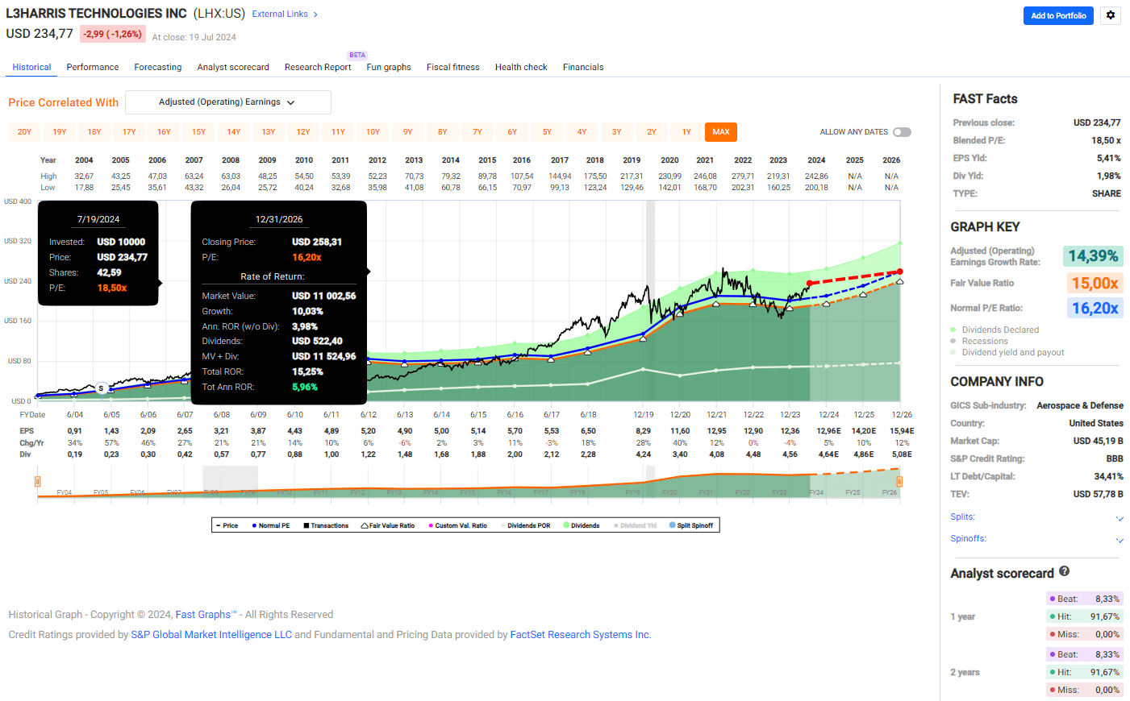Toggle Normal PE series in the legend
The height and width of the screenshot is (701, 1130).
tap(271, 525)
